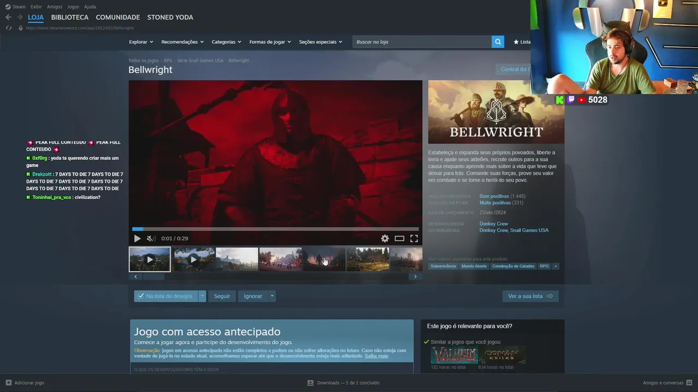The height and width of the screenshot is (392, 698).
Task: Open the Snail Games USA publisher link
Action: (529, 230)
